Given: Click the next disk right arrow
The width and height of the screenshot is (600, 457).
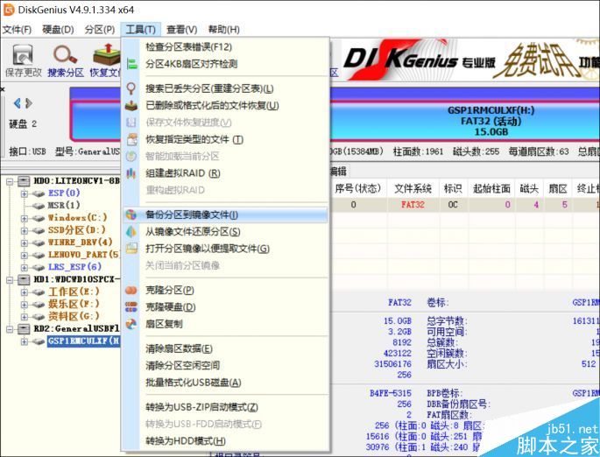Looking at the screenshot, I should pyautogui.click(x=29, y=103).
